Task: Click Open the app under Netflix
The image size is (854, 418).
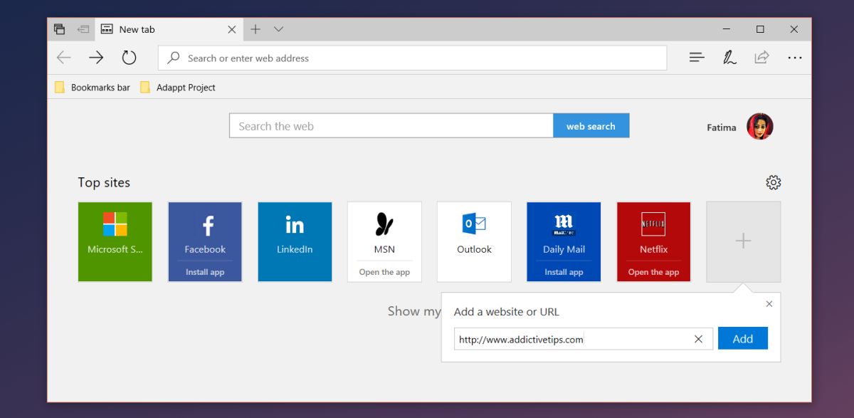Action: click(653, 272)
